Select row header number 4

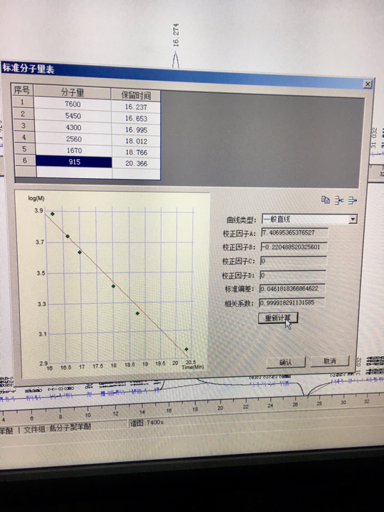(24, 138)
